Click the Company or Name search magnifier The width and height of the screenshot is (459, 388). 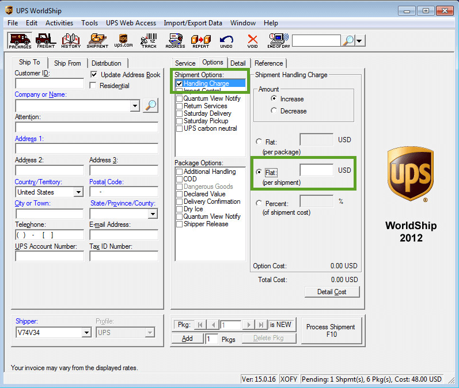pyautogui.click(x=151, y=105)
